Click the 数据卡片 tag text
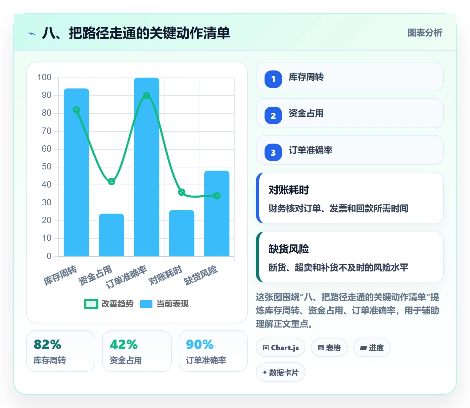The height and width of the screenshot is (408, 470). (284, 372)
